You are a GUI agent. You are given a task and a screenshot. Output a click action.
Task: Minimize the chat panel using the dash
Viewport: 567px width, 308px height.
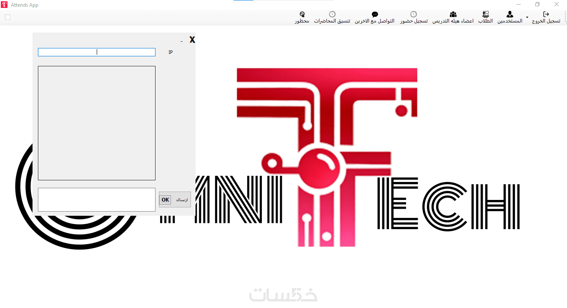(x=181, y=41)
